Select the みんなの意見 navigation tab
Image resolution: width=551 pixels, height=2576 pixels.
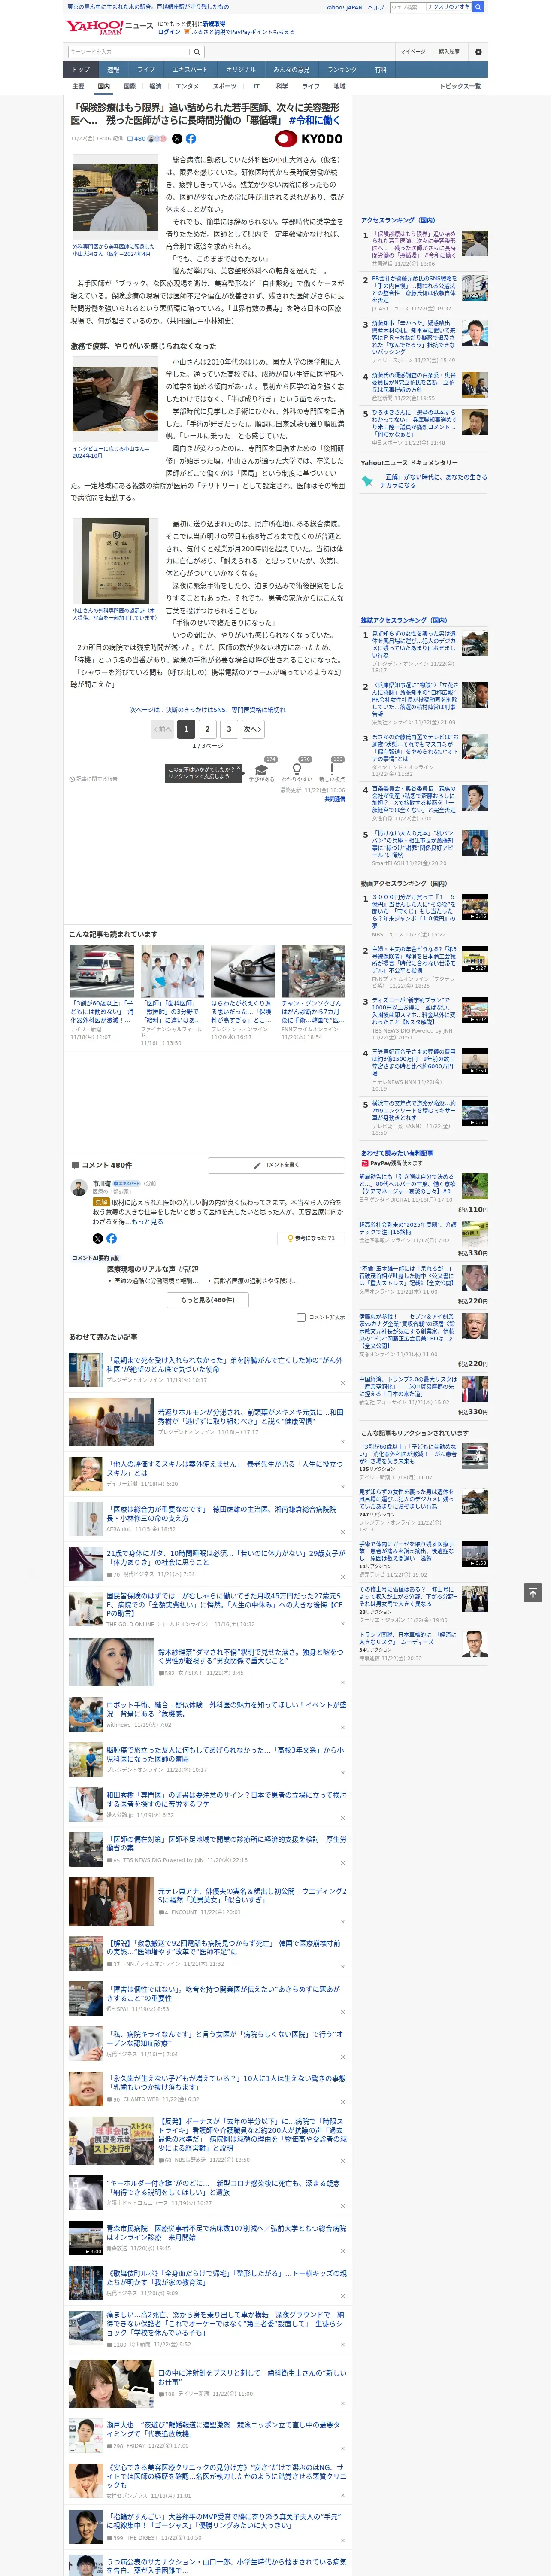[x=292, y=70]
